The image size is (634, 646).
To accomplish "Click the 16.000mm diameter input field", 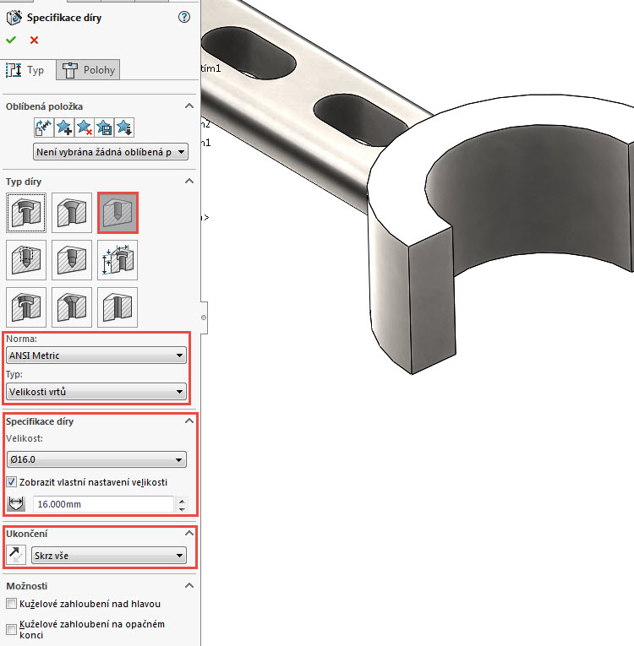I will [x=103, y=504].
